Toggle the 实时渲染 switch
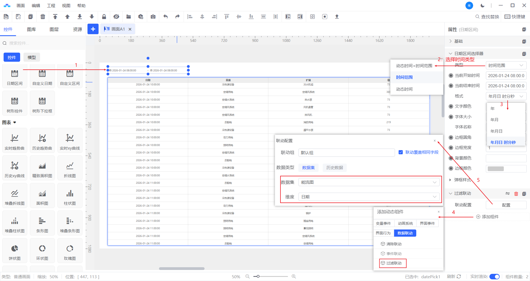This screenshot has width=530, height=281. click(494, 277)
